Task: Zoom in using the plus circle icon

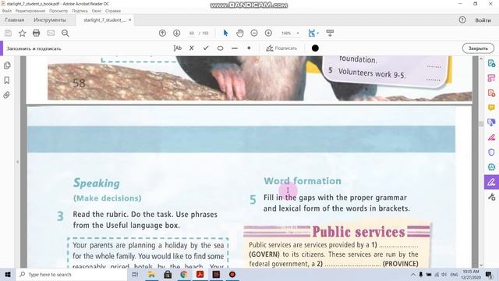Action: 268,33
